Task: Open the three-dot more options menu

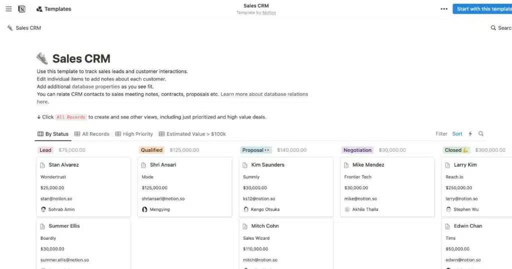Action: tap(444, 9)
